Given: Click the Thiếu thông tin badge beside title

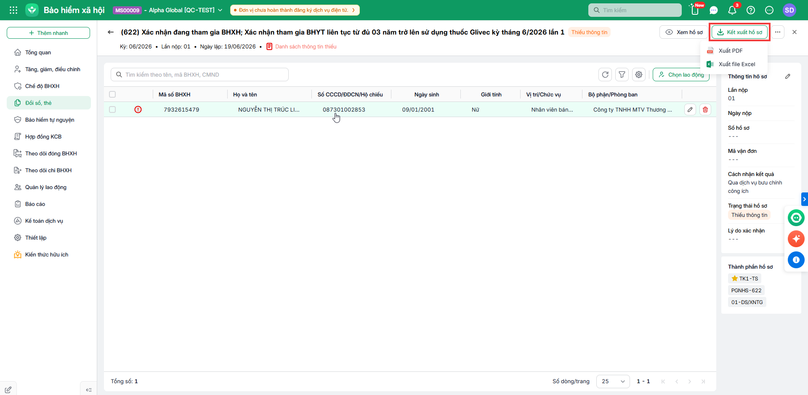Looking at the screenshot, I should 589,32.
